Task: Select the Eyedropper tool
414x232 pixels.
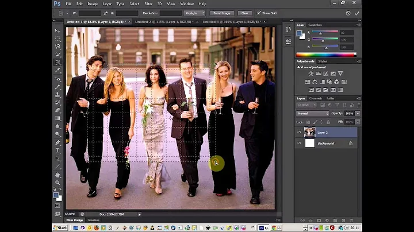Action: 57,71
